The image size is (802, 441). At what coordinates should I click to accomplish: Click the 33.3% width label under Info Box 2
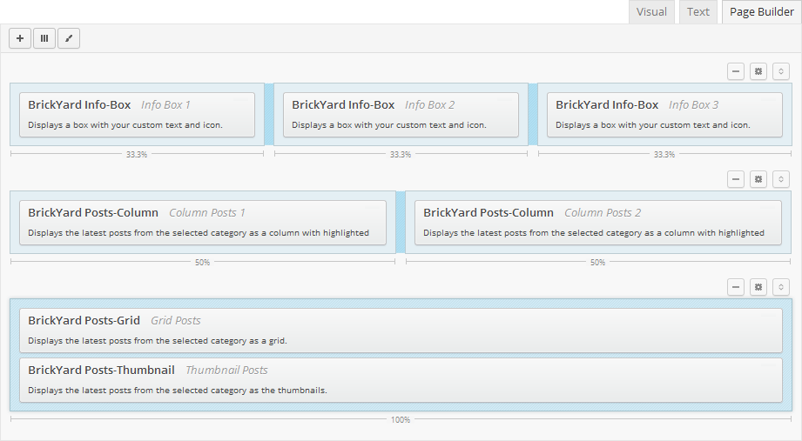[401, 154]
